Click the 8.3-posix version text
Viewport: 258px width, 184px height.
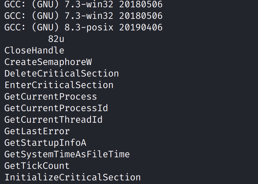click(x=89, y=27)
